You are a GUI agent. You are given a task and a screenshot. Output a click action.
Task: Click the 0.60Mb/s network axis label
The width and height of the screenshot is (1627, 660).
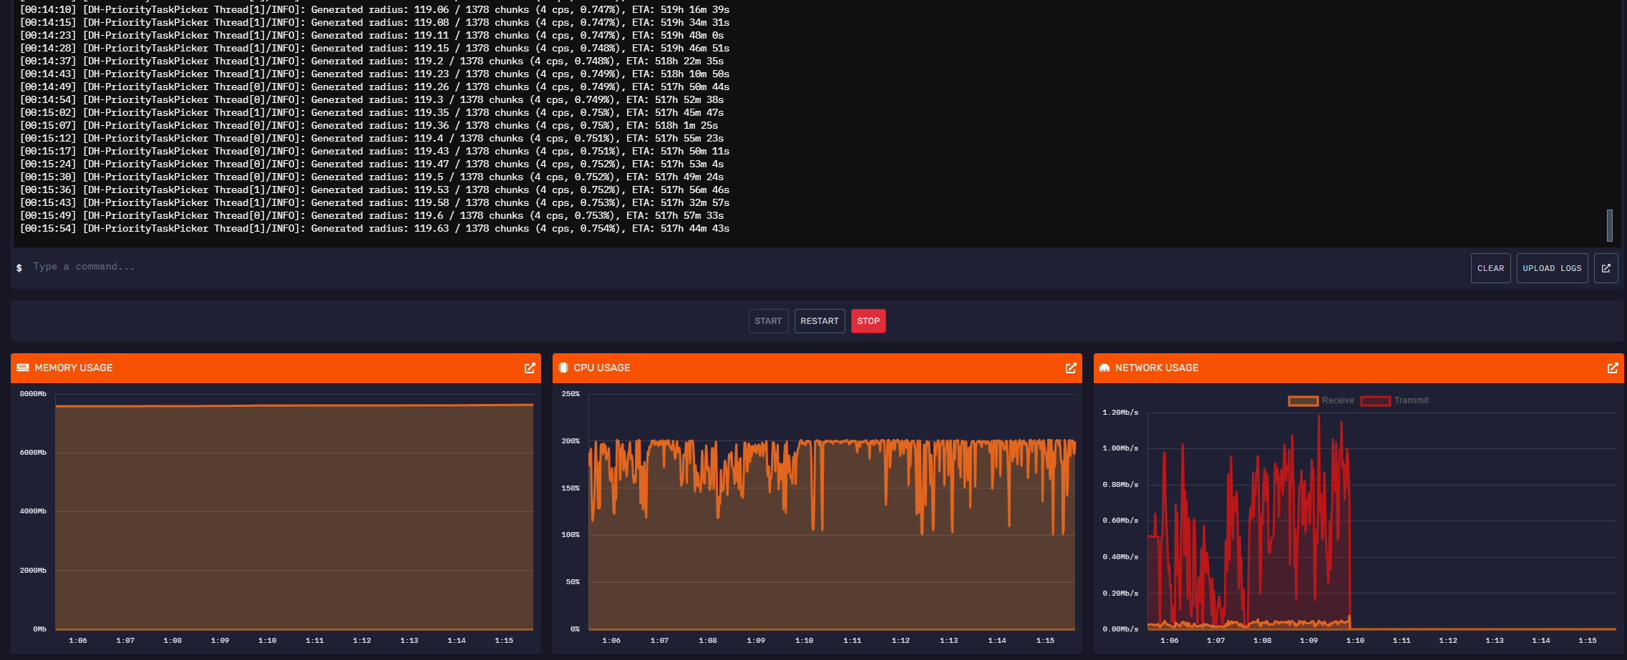[x=1120, y=521]
